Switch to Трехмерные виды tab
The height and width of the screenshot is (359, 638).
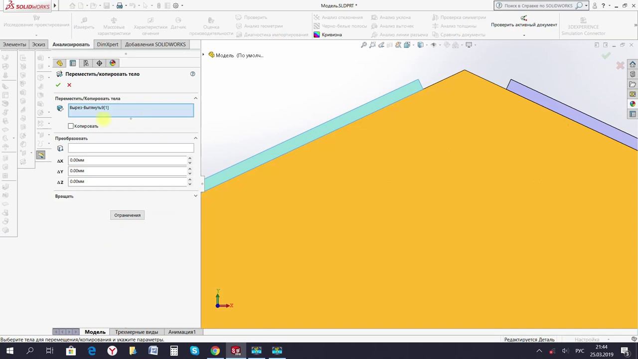[x=137, y=332]
